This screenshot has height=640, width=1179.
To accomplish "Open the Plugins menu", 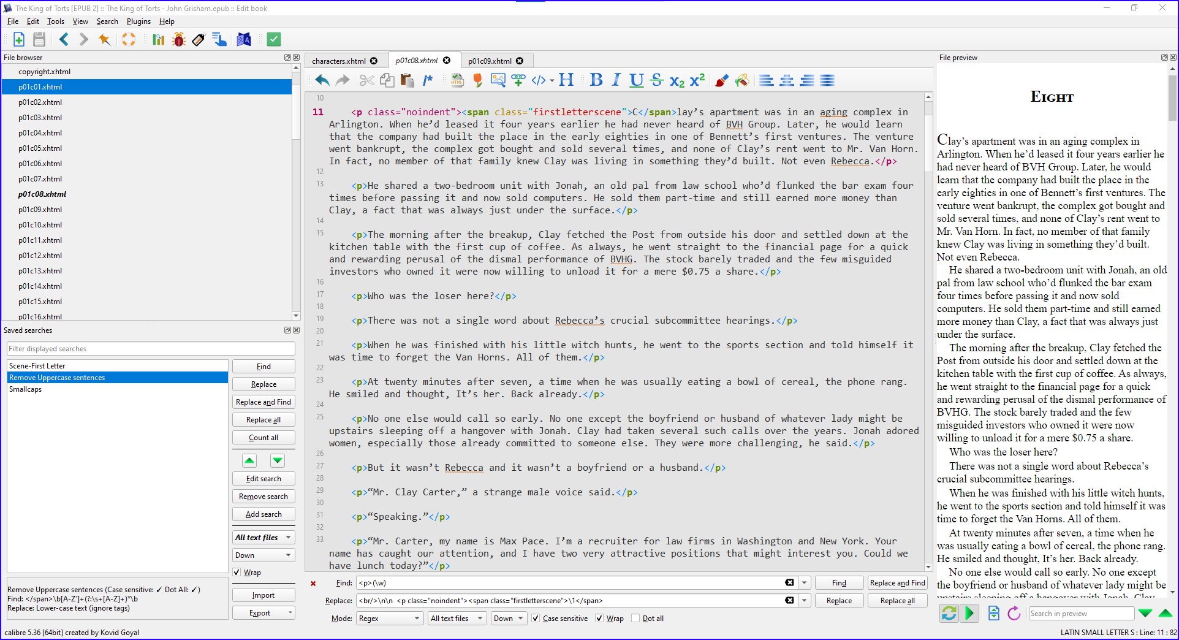I will (x=138, y=21).
